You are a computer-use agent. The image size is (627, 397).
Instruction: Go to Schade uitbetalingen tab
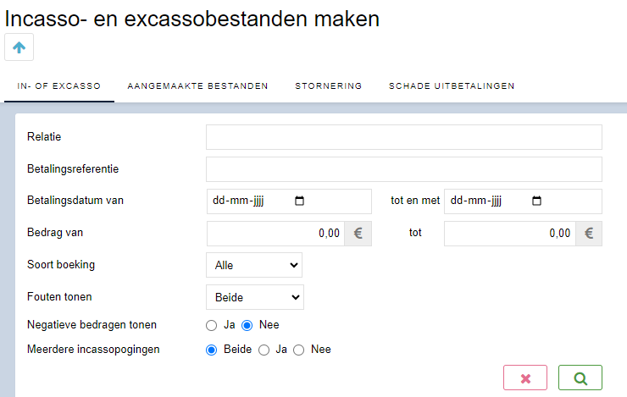point(452,85)
